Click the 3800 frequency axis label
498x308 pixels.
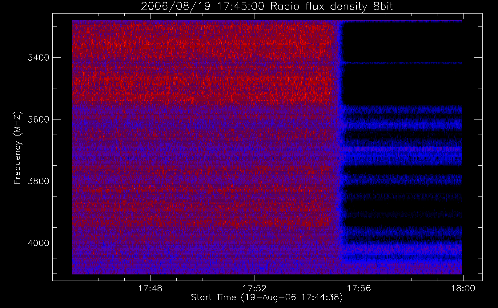(x=38, y=181)
